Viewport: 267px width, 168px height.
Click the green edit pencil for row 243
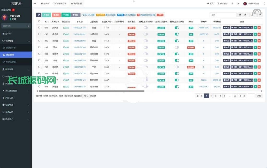pyautogui.click(x=255, y=61)
